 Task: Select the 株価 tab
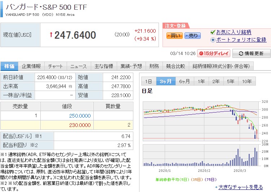pyautogui.click(x=9, y=66)
